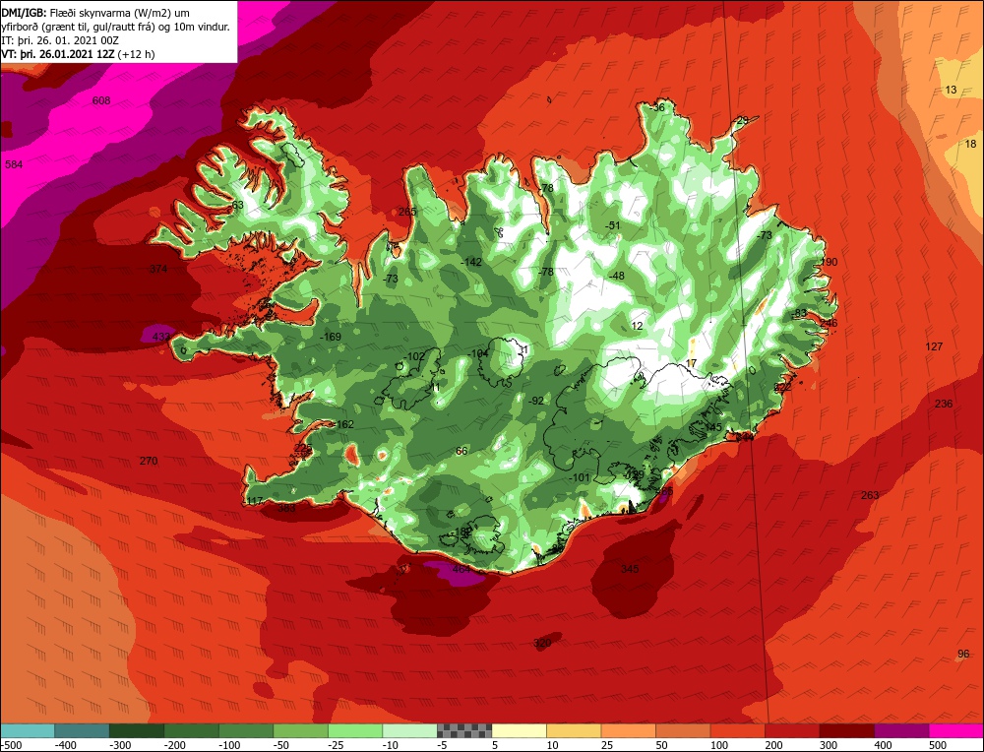Image resolution: width=984 pixels, height=752 pixels.
Task: Click the legend swatch between 50 and 100
Action: [684, 730]
